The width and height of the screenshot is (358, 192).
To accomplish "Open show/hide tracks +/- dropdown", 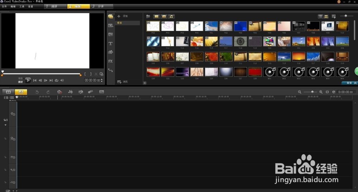I will click(x=13, y=100).
